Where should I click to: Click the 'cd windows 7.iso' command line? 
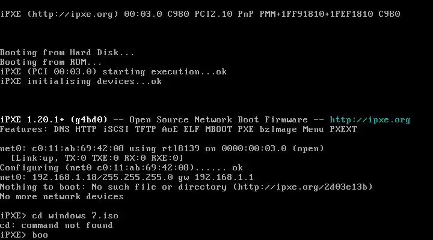pyautogui.click(x=59, y=215)
